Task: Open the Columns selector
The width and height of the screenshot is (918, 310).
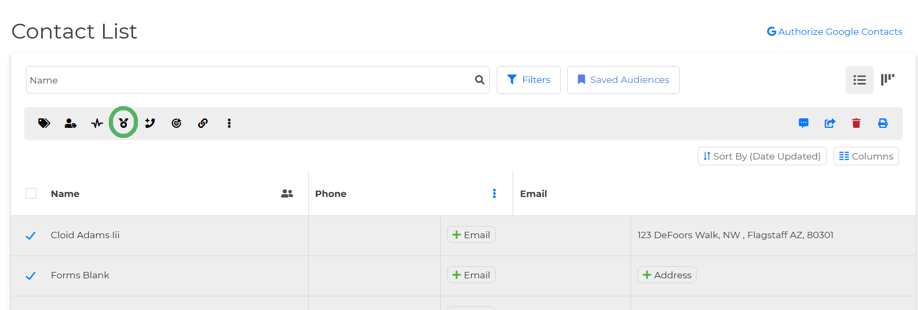Action: point(866,156)
